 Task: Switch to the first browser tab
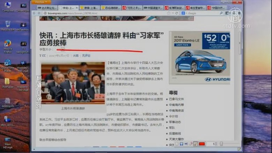click(x=44, y=7)
